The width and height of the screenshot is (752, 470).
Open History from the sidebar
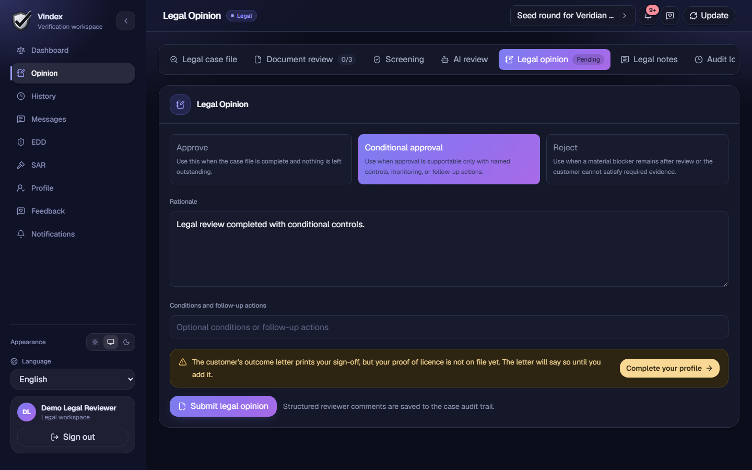coord(73,96)
